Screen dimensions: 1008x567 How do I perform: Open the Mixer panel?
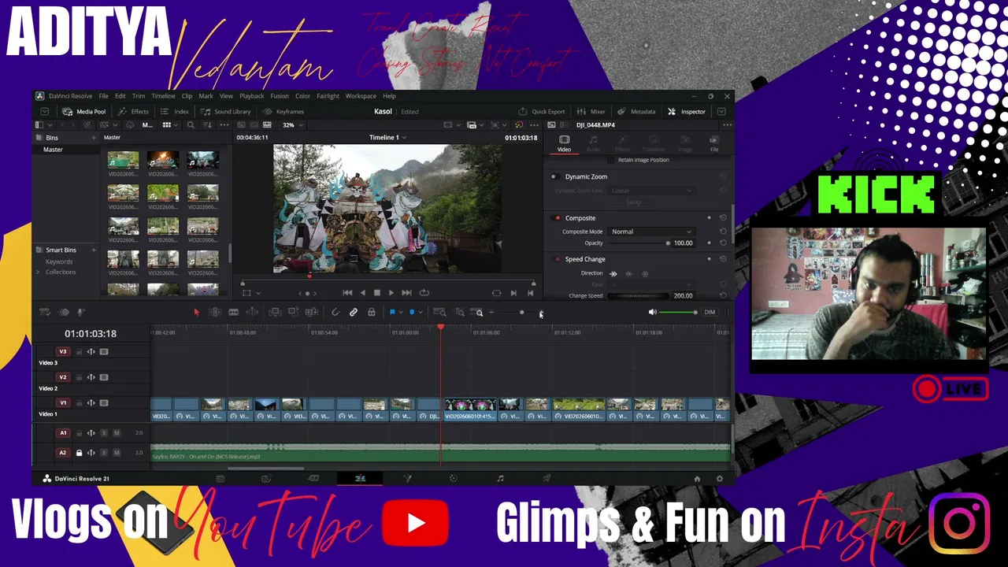tap(591, 112)
